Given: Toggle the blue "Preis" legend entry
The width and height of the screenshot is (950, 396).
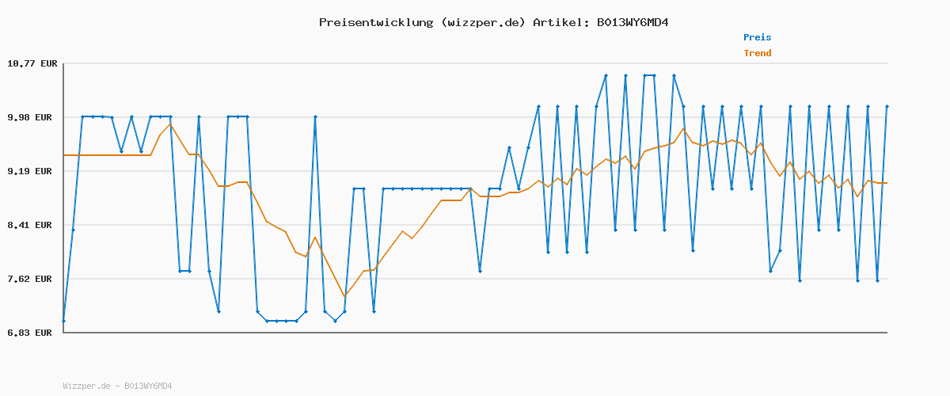Looking at the screenshot, I should (x=757, y=37).
